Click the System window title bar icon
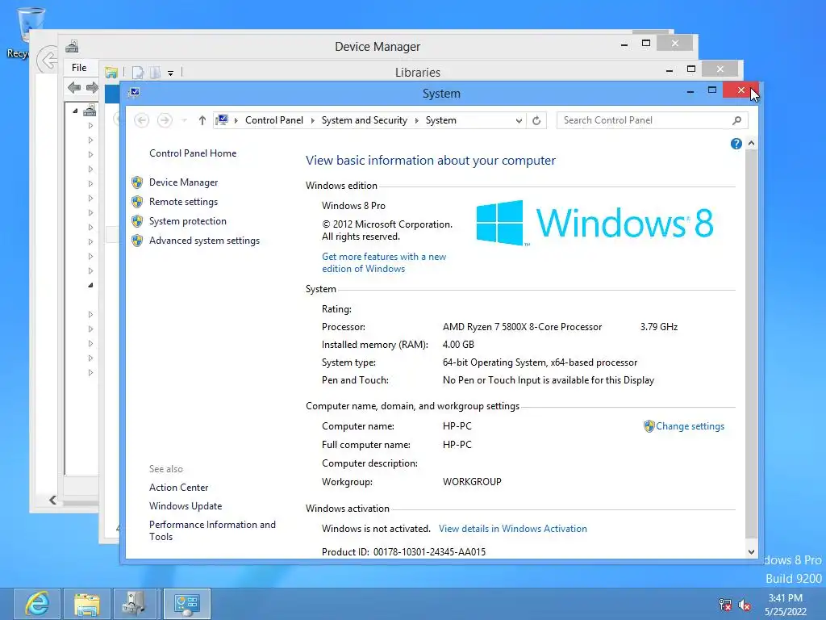The height and width of the screenshot is (620, 826). point(135,92)
